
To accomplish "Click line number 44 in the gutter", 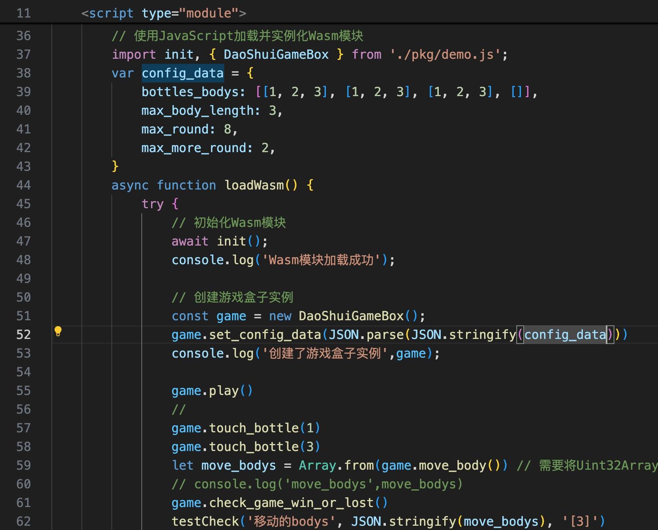I will (23, 185).
